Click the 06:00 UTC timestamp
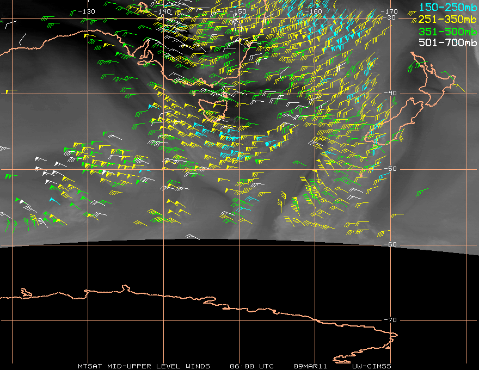 tap(251, 366)
